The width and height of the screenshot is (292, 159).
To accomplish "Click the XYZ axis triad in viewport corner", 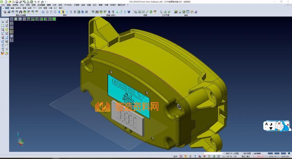I will pos(20,141).
